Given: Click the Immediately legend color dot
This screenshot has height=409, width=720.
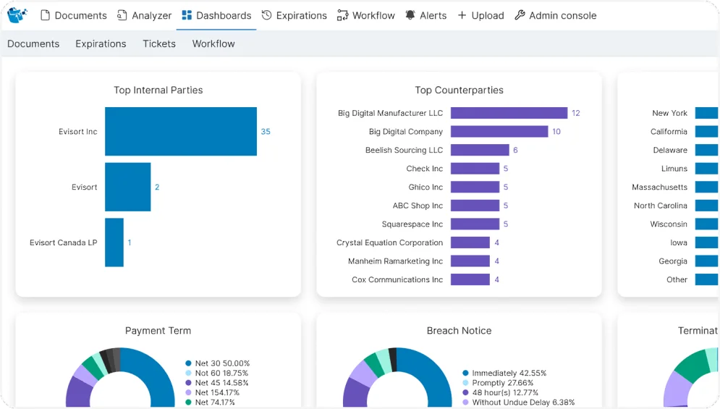Looking at the screenshot, I should coord(465,373).
